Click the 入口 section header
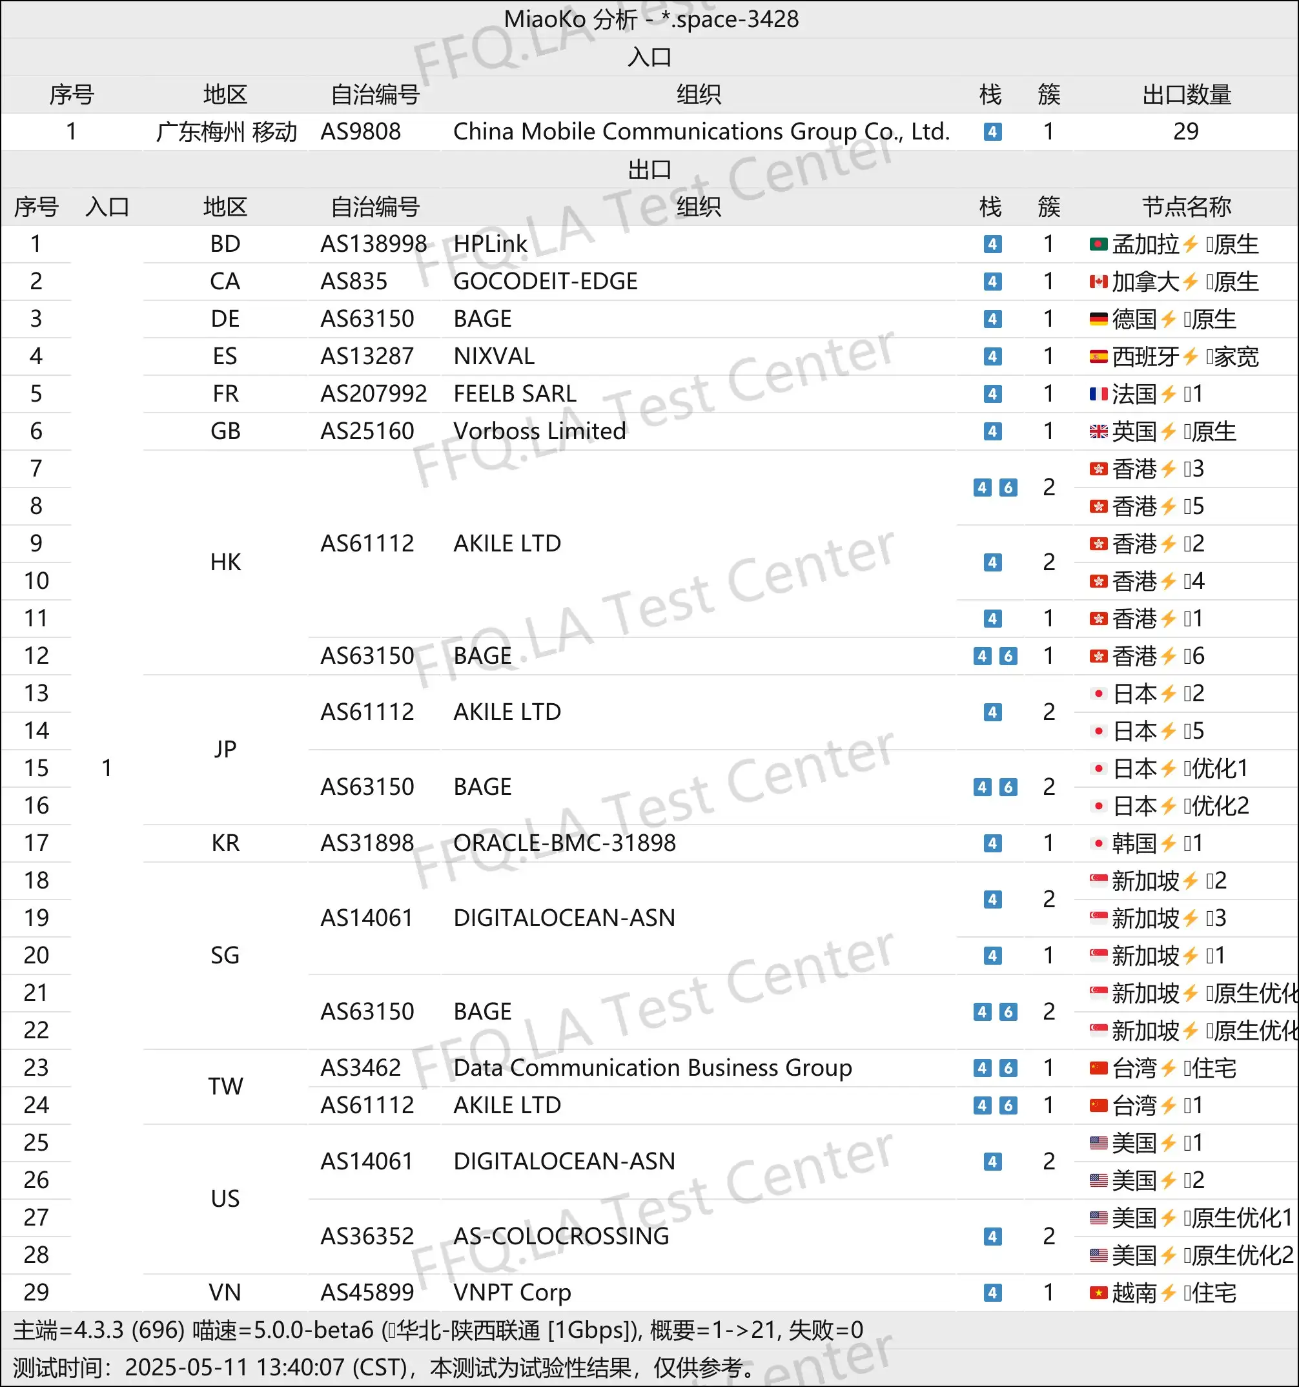This screenshot has width=1299, height=1387. click(x=649, y=57)
